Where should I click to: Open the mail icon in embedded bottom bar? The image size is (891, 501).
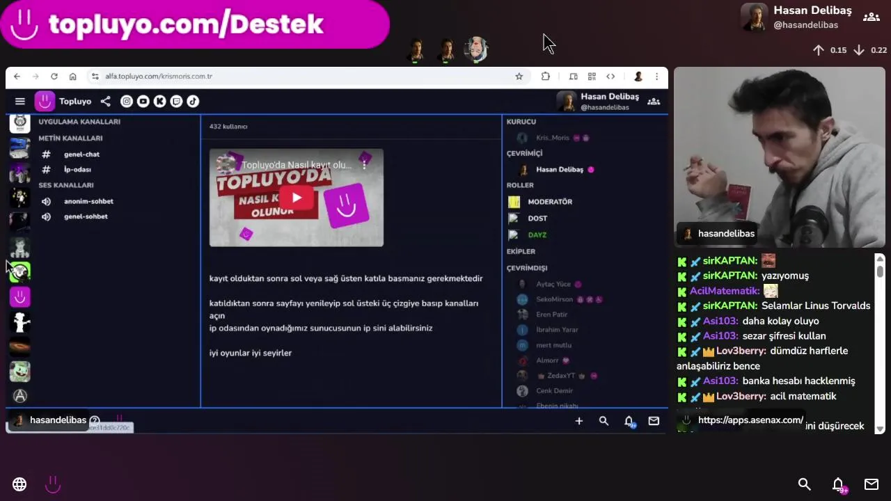[654, 420]
